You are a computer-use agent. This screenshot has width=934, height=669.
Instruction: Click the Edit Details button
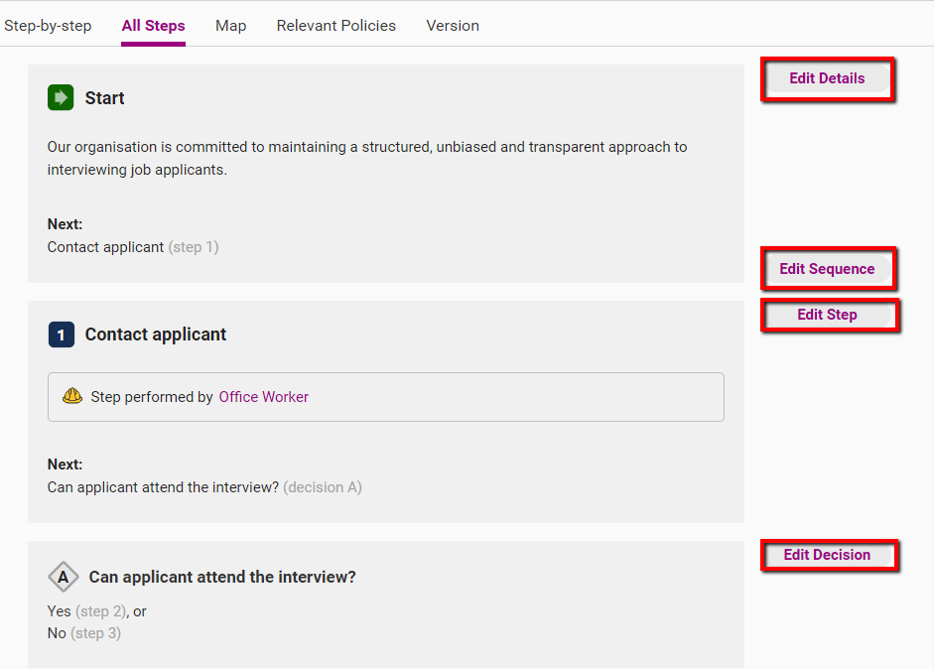coord(827,78)
